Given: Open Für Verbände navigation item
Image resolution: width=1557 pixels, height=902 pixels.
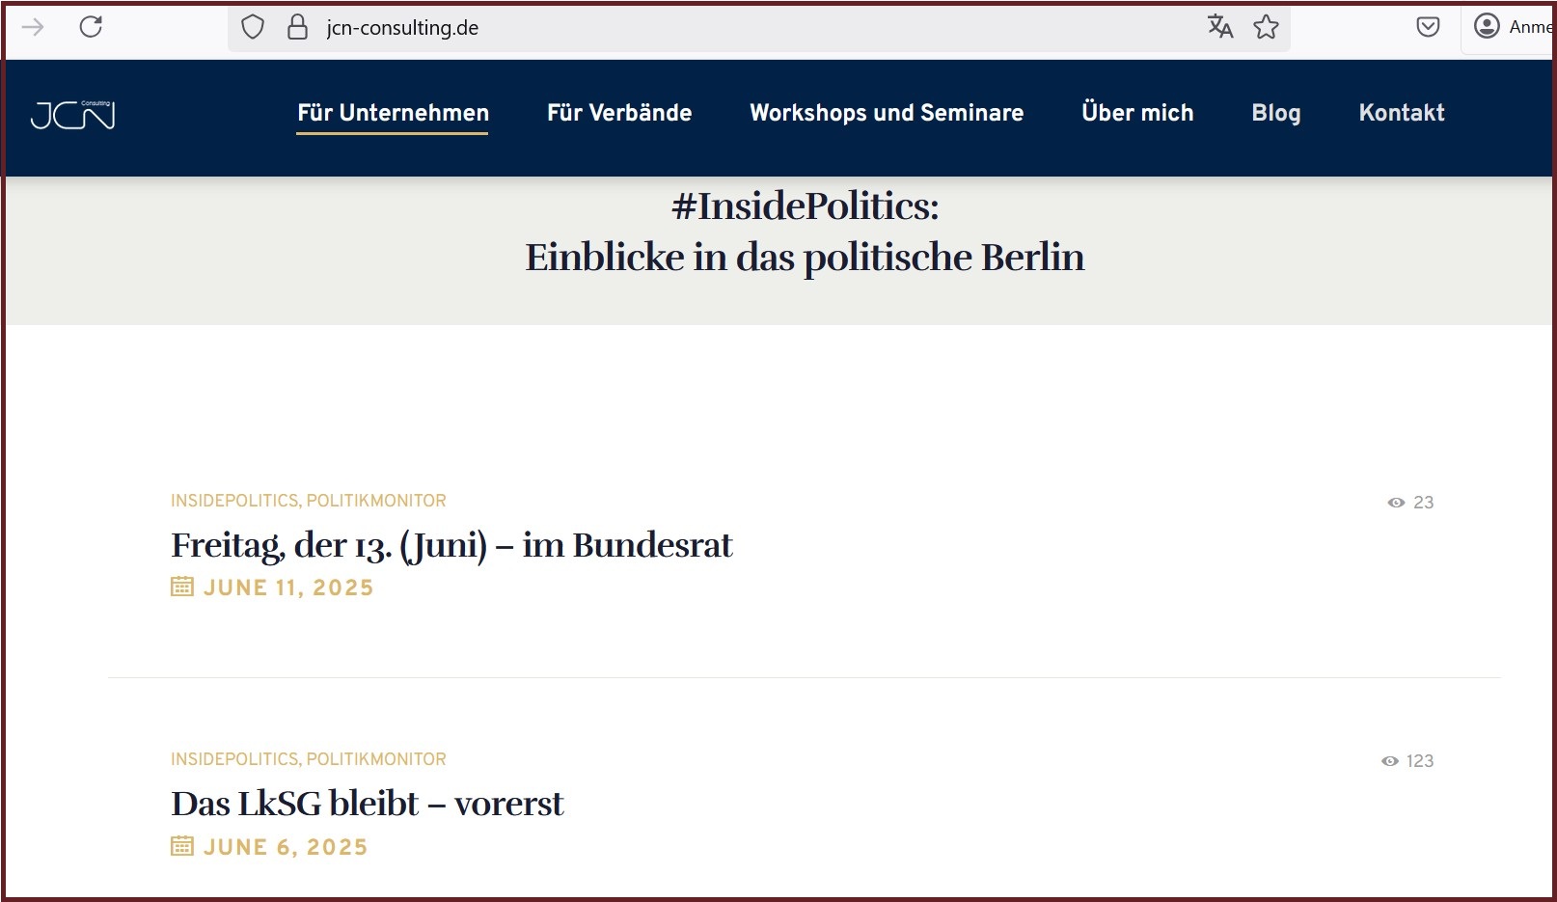Looking at the screenshot, I should click(619, 113).
